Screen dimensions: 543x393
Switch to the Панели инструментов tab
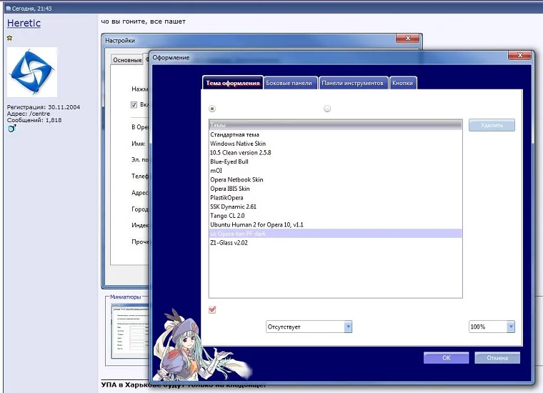354,83
